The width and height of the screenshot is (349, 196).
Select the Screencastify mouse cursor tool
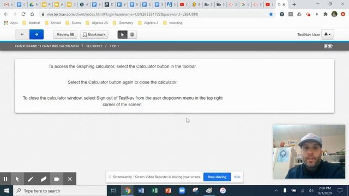tap(17, 179)
